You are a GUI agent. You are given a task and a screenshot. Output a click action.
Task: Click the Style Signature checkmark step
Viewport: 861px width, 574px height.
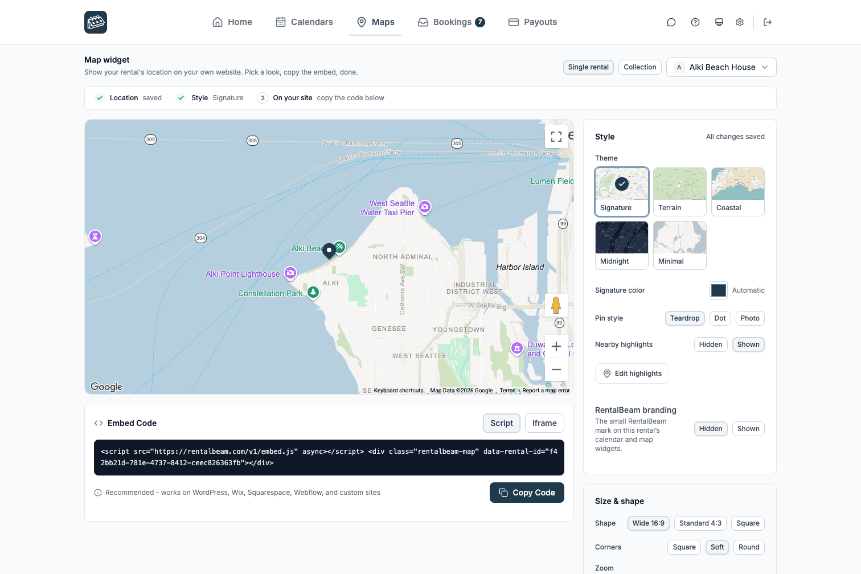(181, 98)
